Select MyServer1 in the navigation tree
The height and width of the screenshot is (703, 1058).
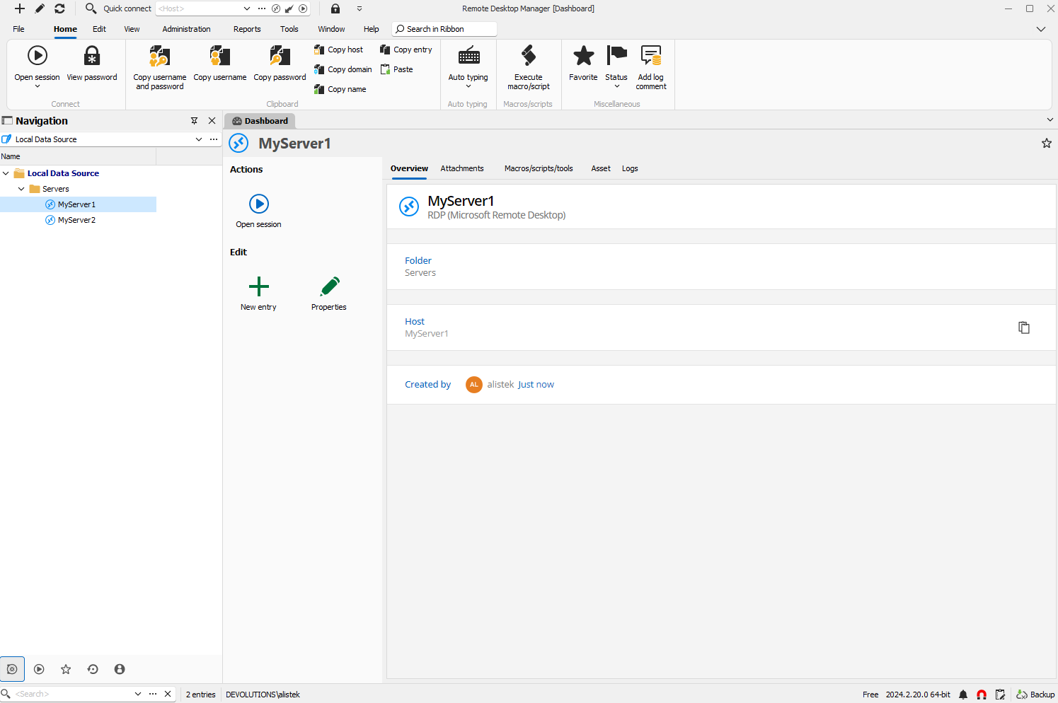pyautogui.click(x=78, y=204)
